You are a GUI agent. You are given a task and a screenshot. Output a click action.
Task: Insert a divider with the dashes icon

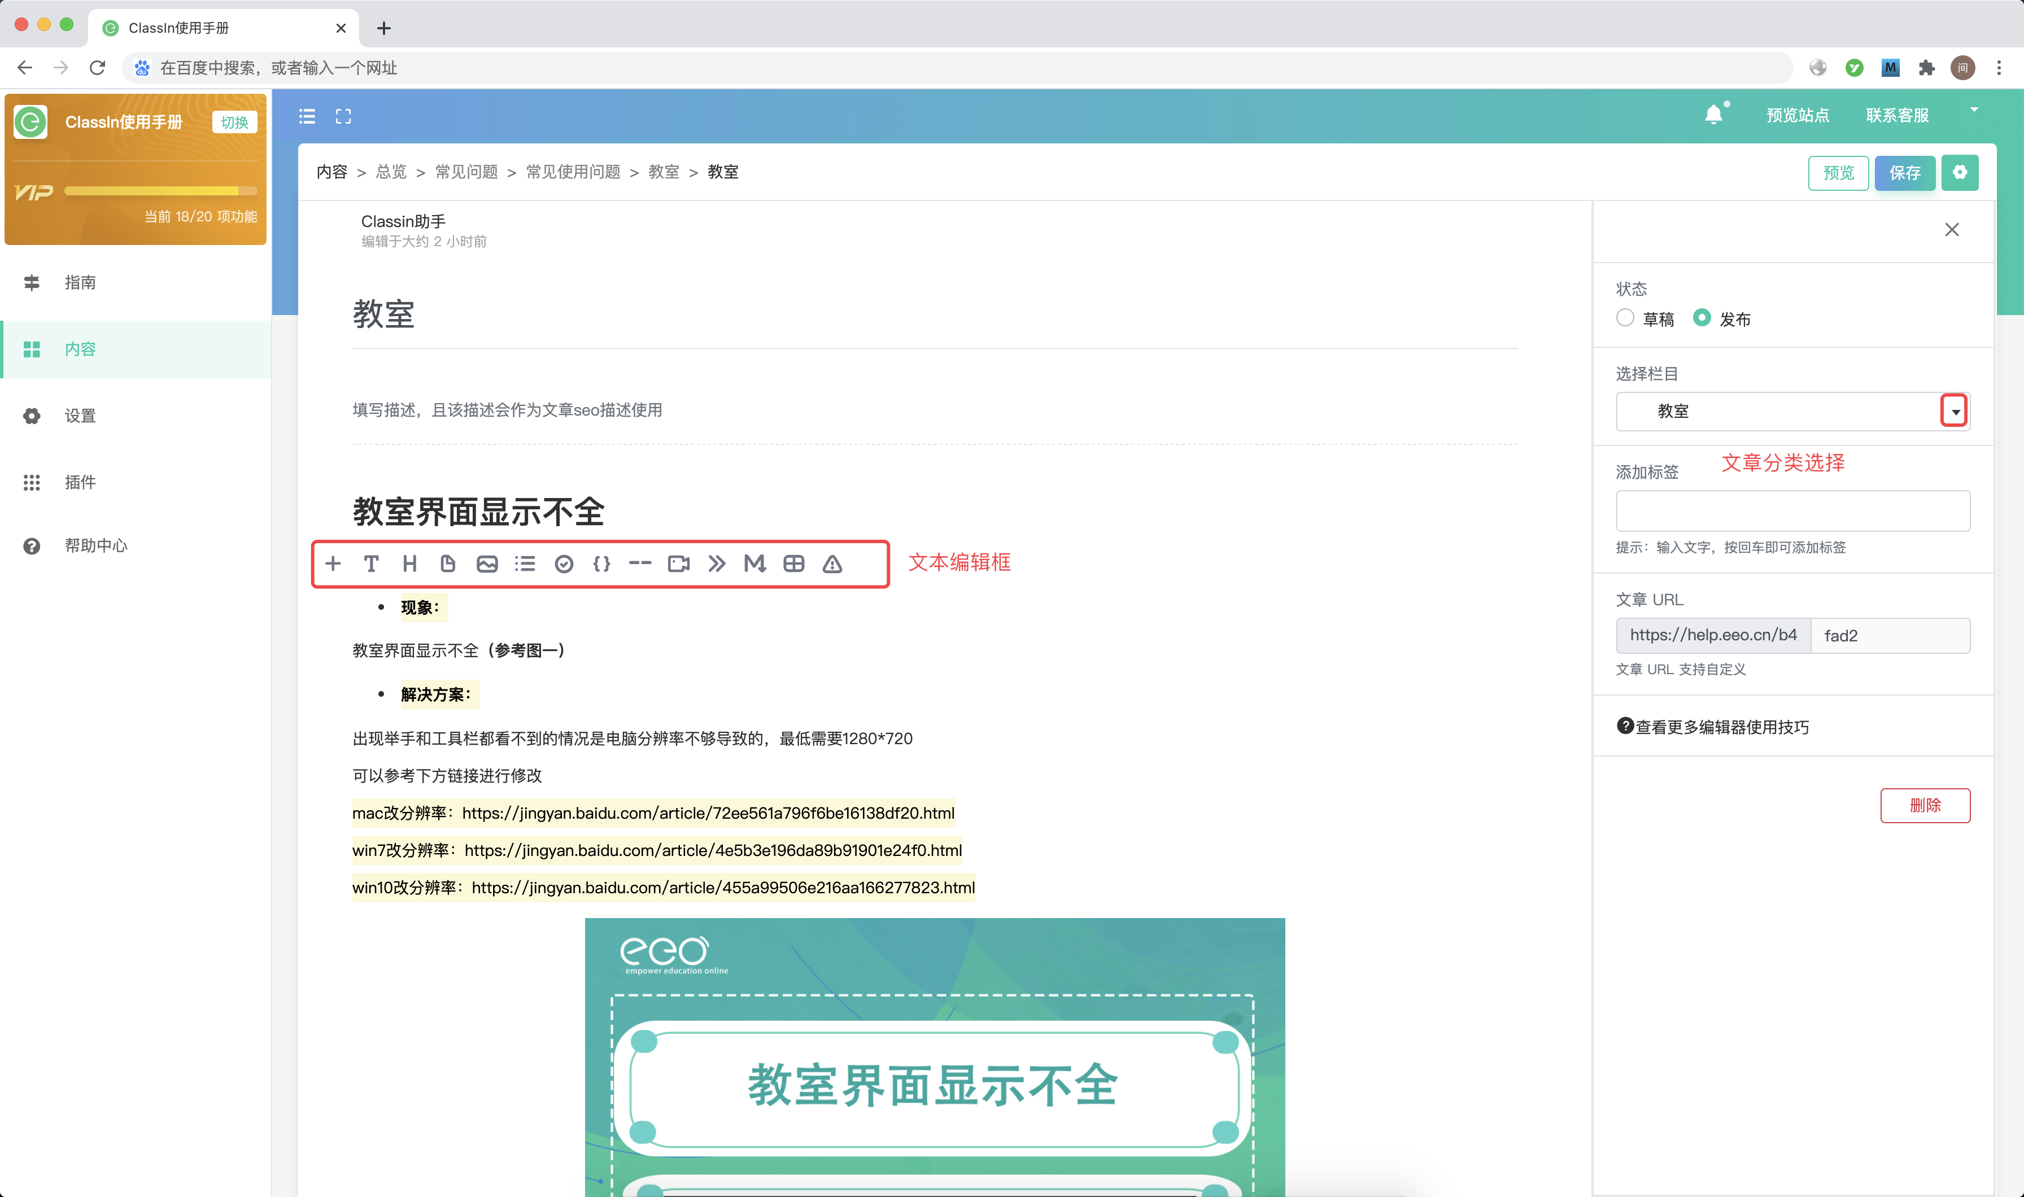(x=640, y=564)
